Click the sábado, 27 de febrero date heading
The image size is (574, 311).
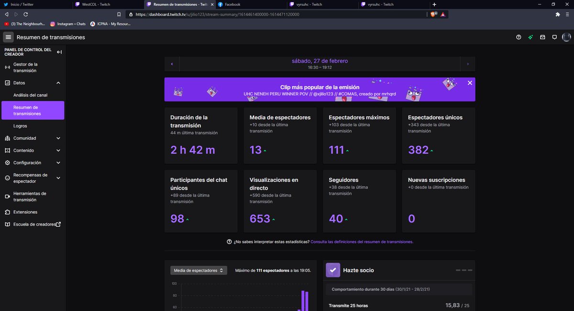(320, 61)
